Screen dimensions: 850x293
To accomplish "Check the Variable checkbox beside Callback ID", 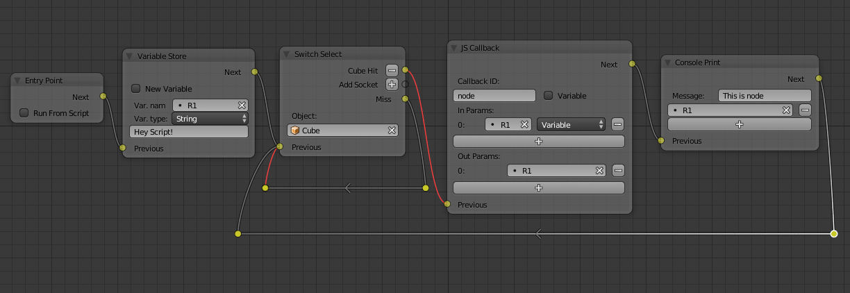I will pyautogui.click(x=549, y=96).
